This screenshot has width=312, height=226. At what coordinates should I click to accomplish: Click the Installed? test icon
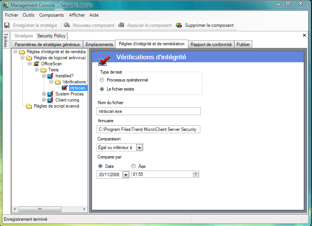pyautogui.click(x=51, y=76)
